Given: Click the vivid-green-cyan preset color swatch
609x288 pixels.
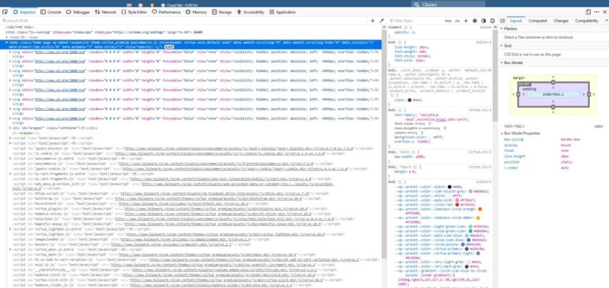Looking at the screenshot, I should tap(470, 231).
